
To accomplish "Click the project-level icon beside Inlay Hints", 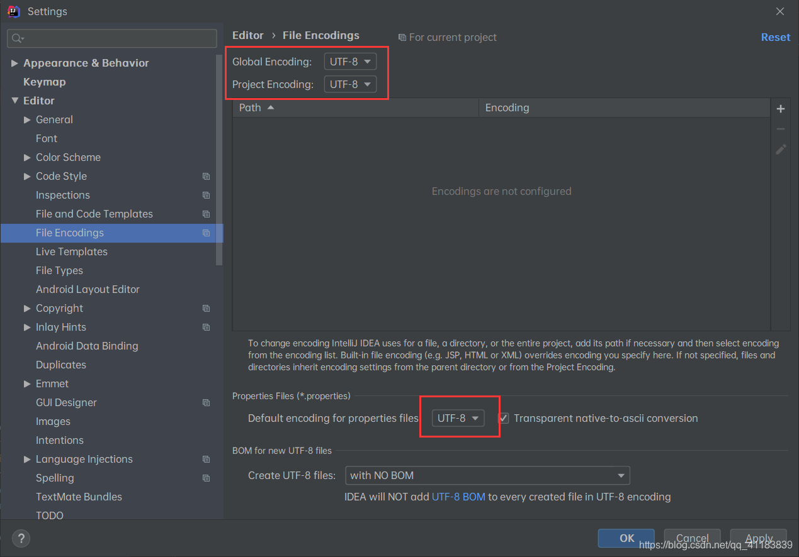I will (x=206, y=328).
